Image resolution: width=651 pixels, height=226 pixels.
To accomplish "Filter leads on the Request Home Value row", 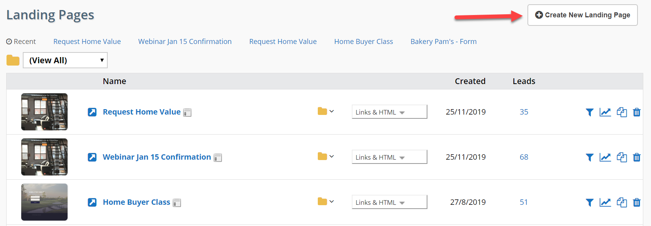I will 589,112.
